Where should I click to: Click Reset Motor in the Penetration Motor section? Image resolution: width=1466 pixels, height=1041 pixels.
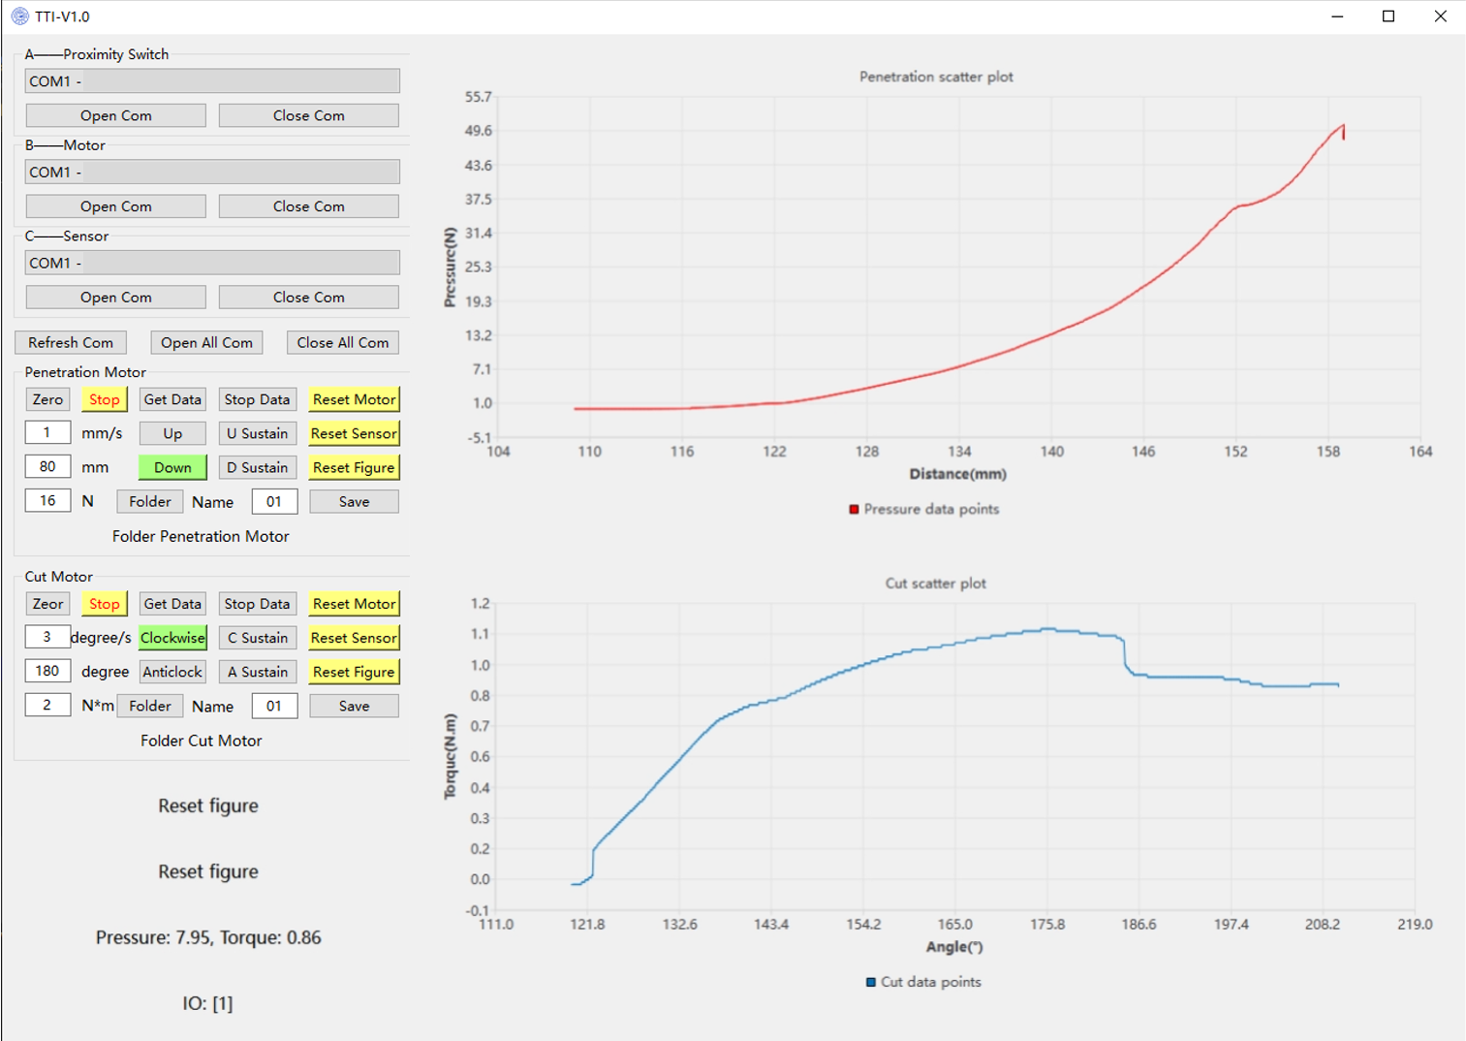click(355, 399)
